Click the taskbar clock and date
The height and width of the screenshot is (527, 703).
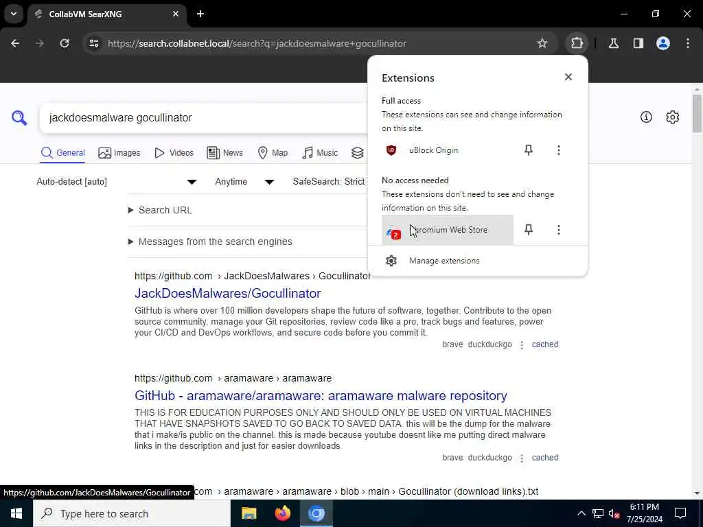[644, 513]
